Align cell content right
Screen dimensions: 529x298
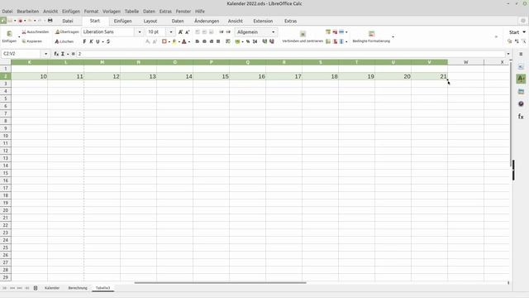212,41
